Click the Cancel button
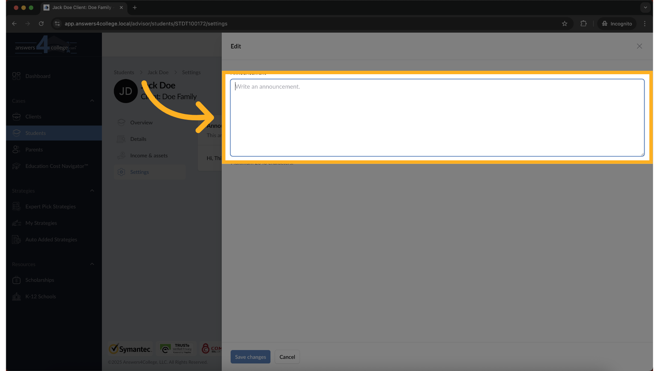Image resolution: width=659 pixels, height=371 pixels. click(x=287, y=357)
